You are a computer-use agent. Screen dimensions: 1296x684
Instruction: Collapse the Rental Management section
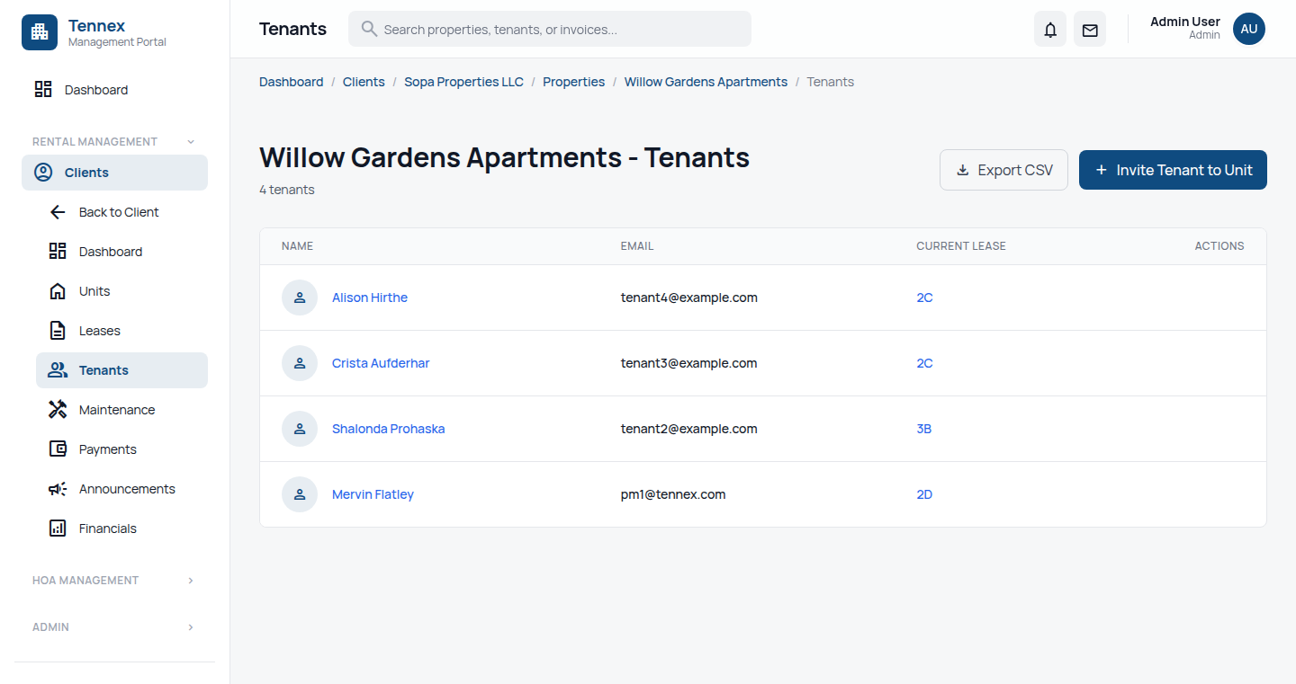[x=190, y=141]
